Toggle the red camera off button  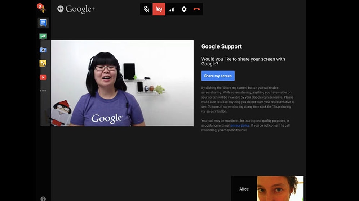159,9
